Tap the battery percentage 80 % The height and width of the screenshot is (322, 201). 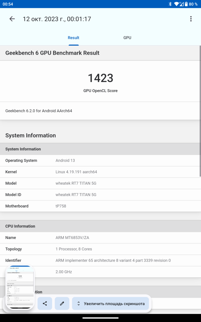[193, 4]
